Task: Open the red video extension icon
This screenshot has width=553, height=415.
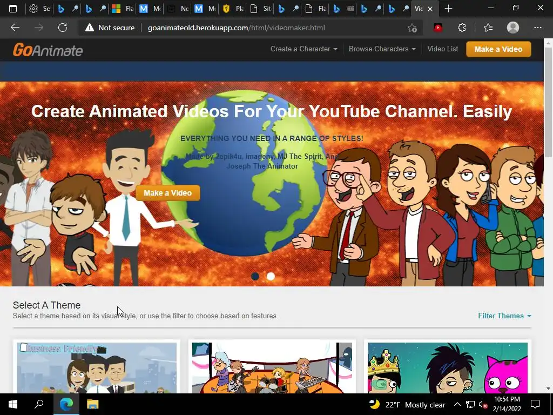Action: pos(438,28)
